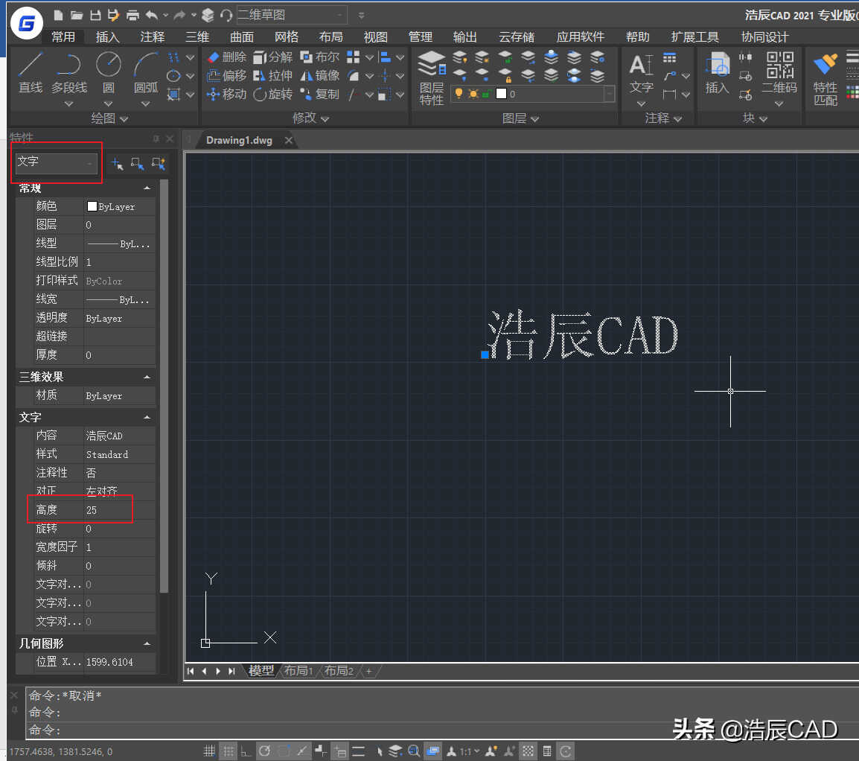Screen dimensions: 859x761
Task: Click the Print icon in quick toolbar
Action: [132, 16]
